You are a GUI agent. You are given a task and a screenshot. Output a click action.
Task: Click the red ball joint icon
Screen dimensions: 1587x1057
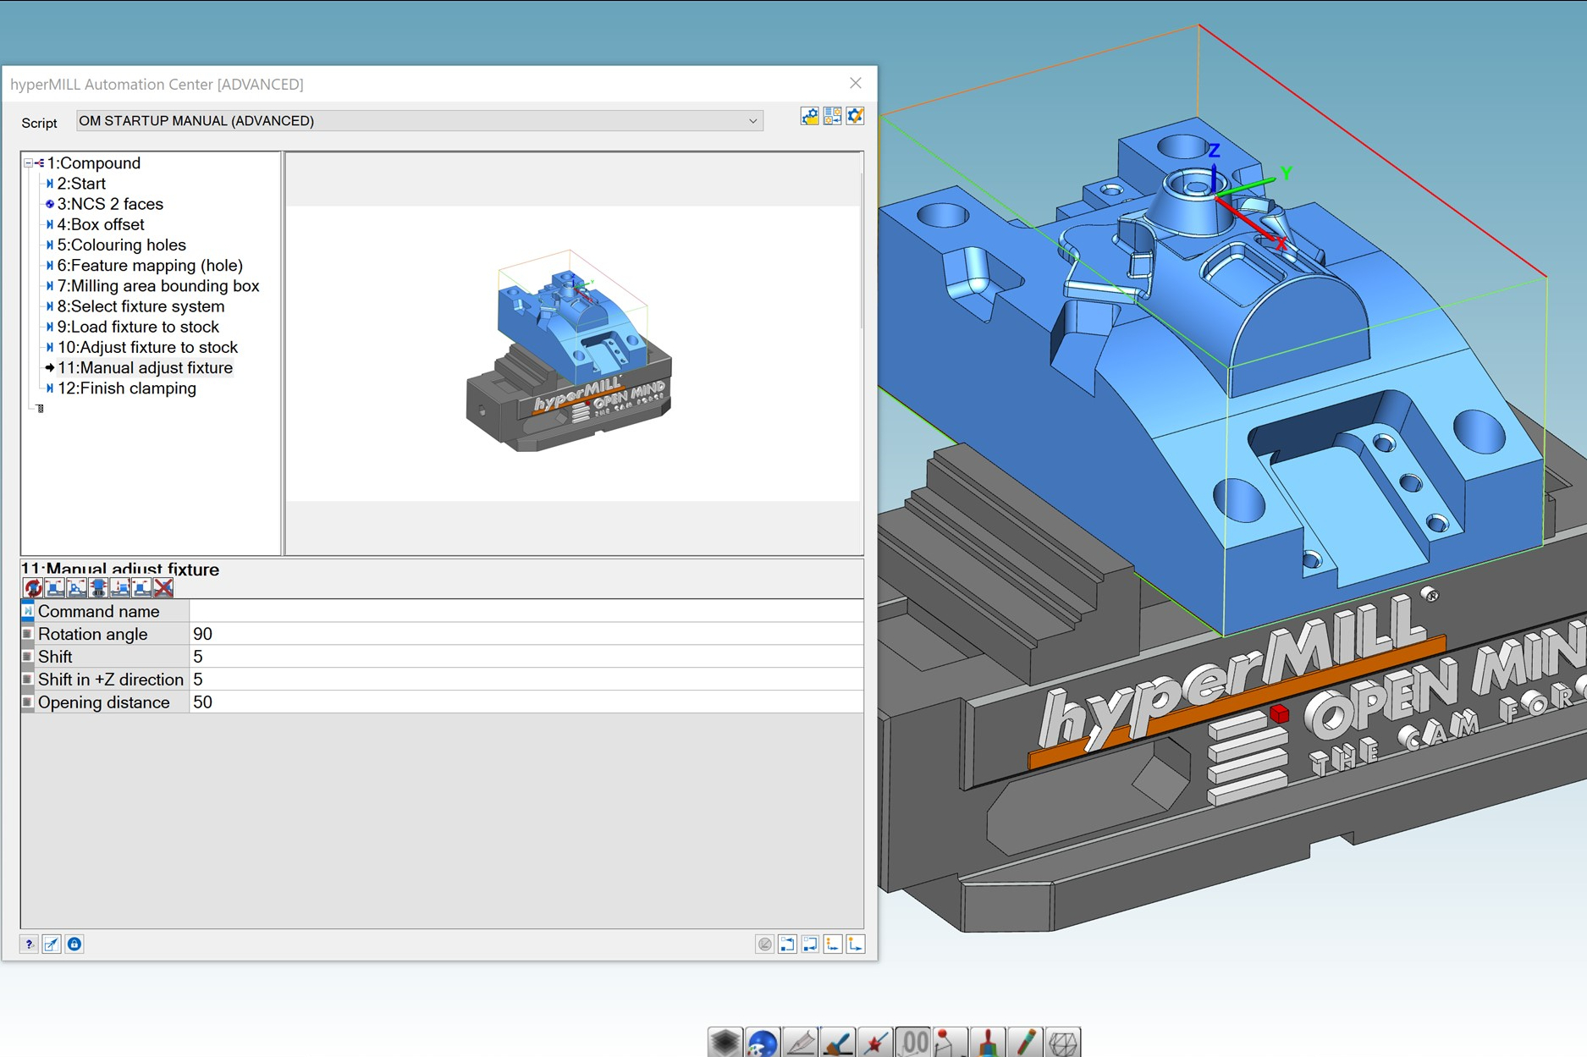pyautogui.click(x=950, y=1042)
